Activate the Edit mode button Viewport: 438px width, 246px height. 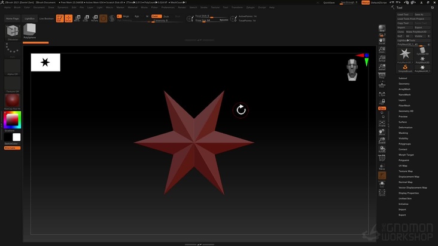(60, 19)
